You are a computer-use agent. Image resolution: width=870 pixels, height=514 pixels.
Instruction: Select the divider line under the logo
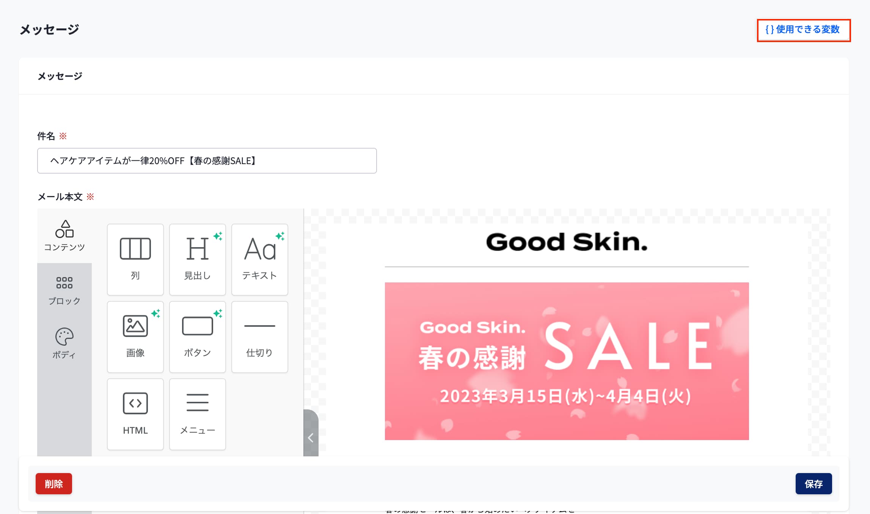point(567,267)
